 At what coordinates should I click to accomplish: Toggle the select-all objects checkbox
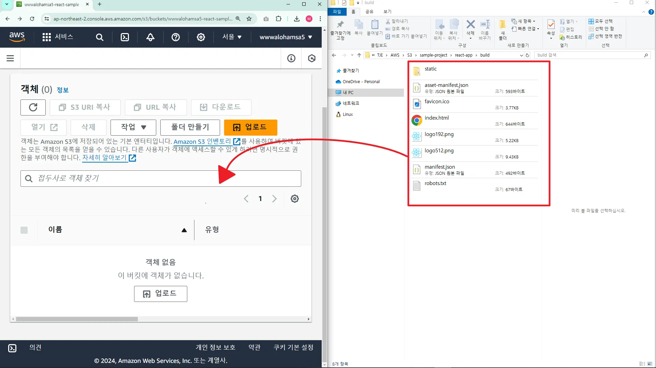point(24,230)
